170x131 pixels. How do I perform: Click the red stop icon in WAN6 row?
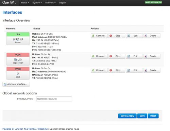(111, 70)
